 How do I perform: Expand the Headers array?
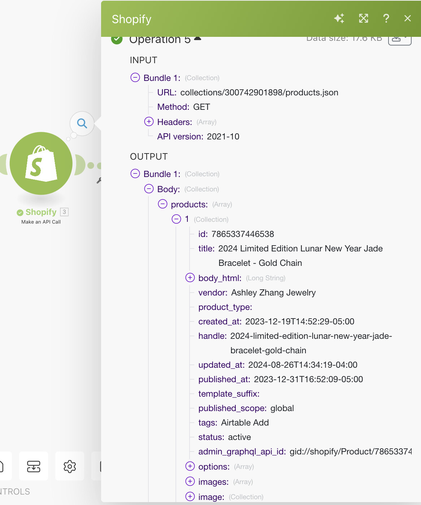point(149,121)
